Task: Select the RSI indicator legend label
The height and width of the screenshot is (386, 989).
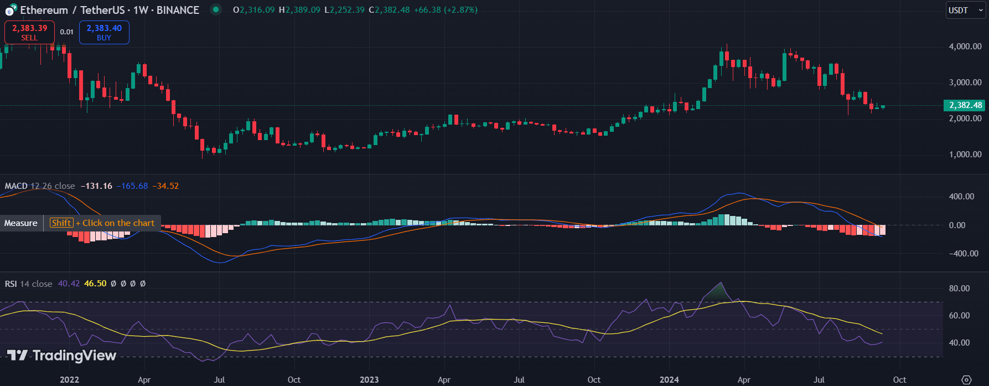Action: pyautogui.click(x=11, y=284)
